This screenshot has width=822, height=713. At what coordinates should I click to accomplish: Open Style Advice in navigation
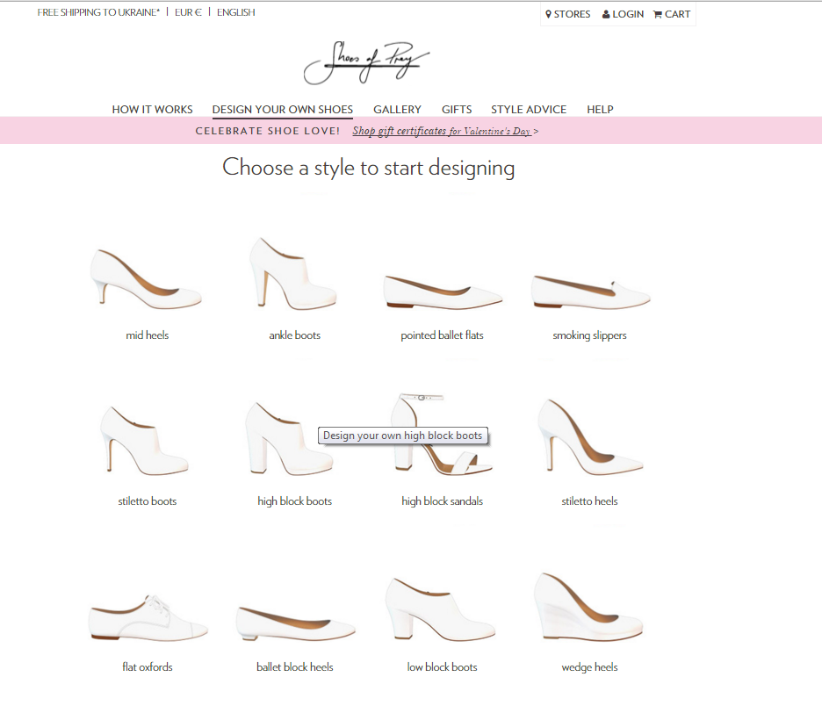point(529,109)
